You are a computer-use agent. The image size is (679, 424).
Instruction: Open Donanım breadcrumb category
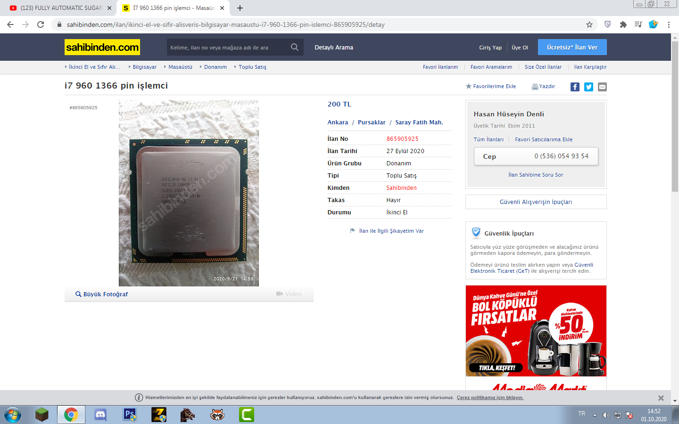pyautogui.click(x=215, y=67)
